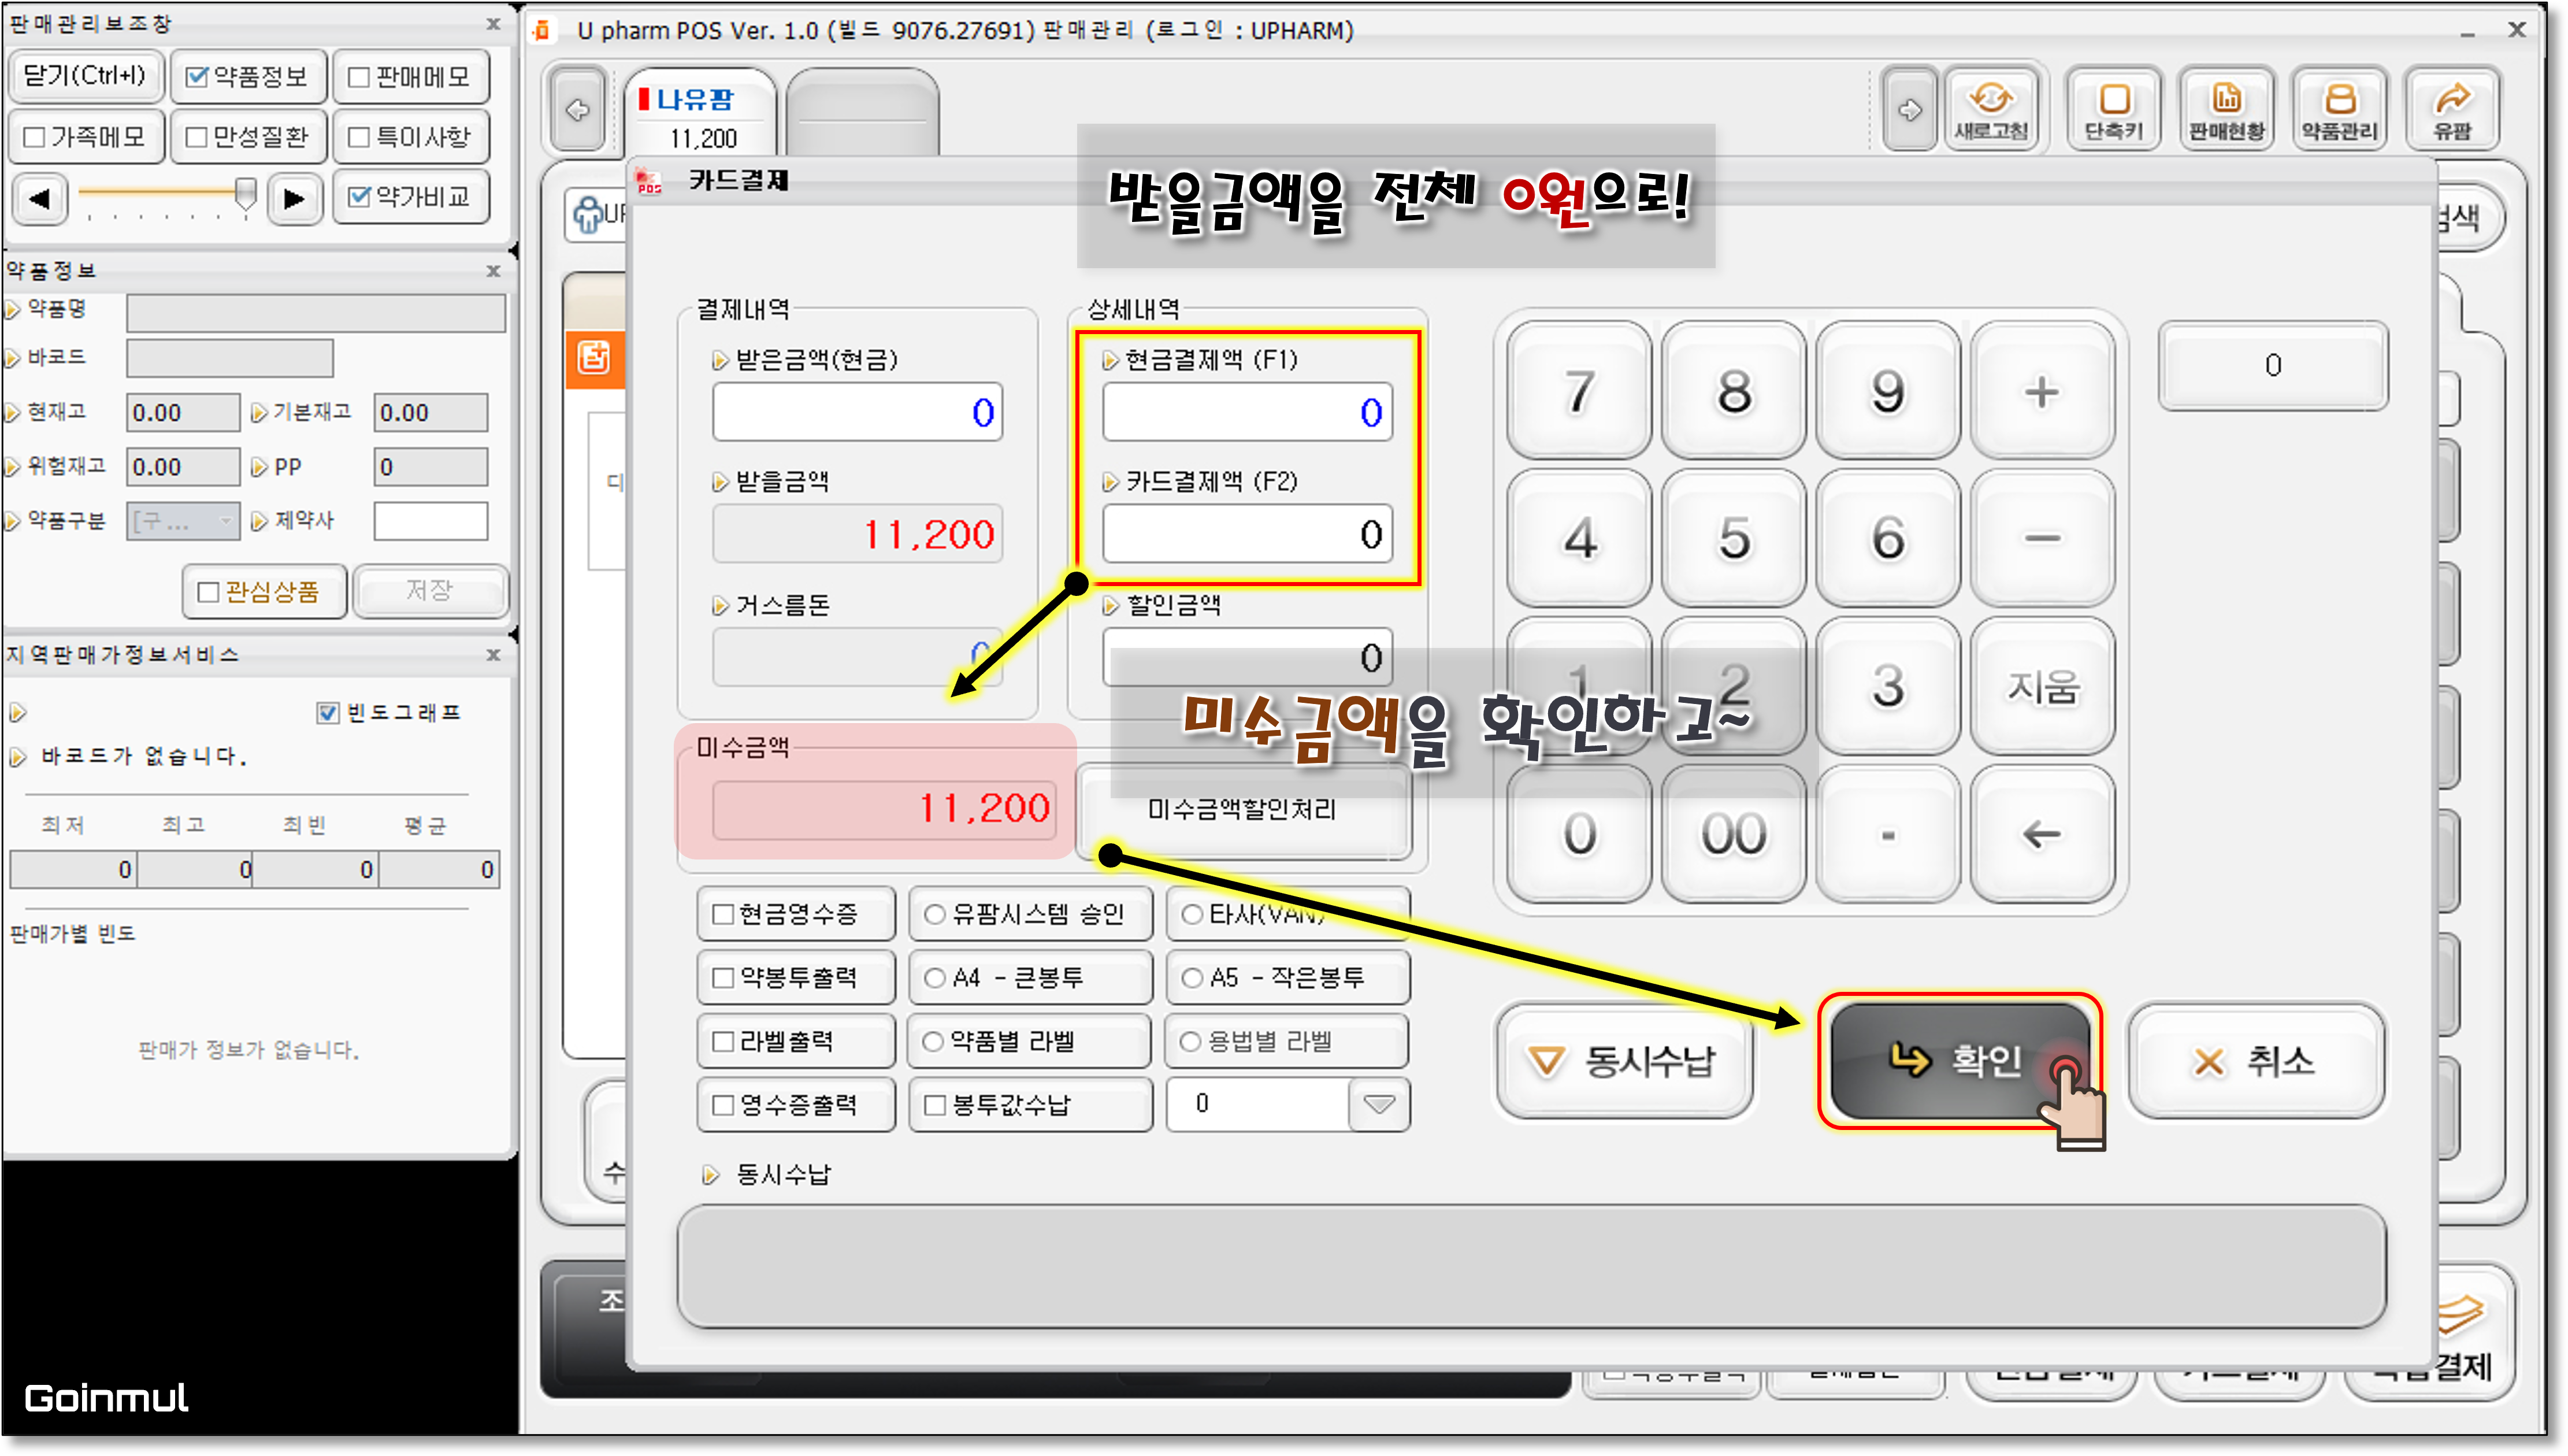Image resolution: width=2568 pixels, height=1456 pixels.
Task: Click the left navigation arrow beside tabs
Action: [578, 110]
